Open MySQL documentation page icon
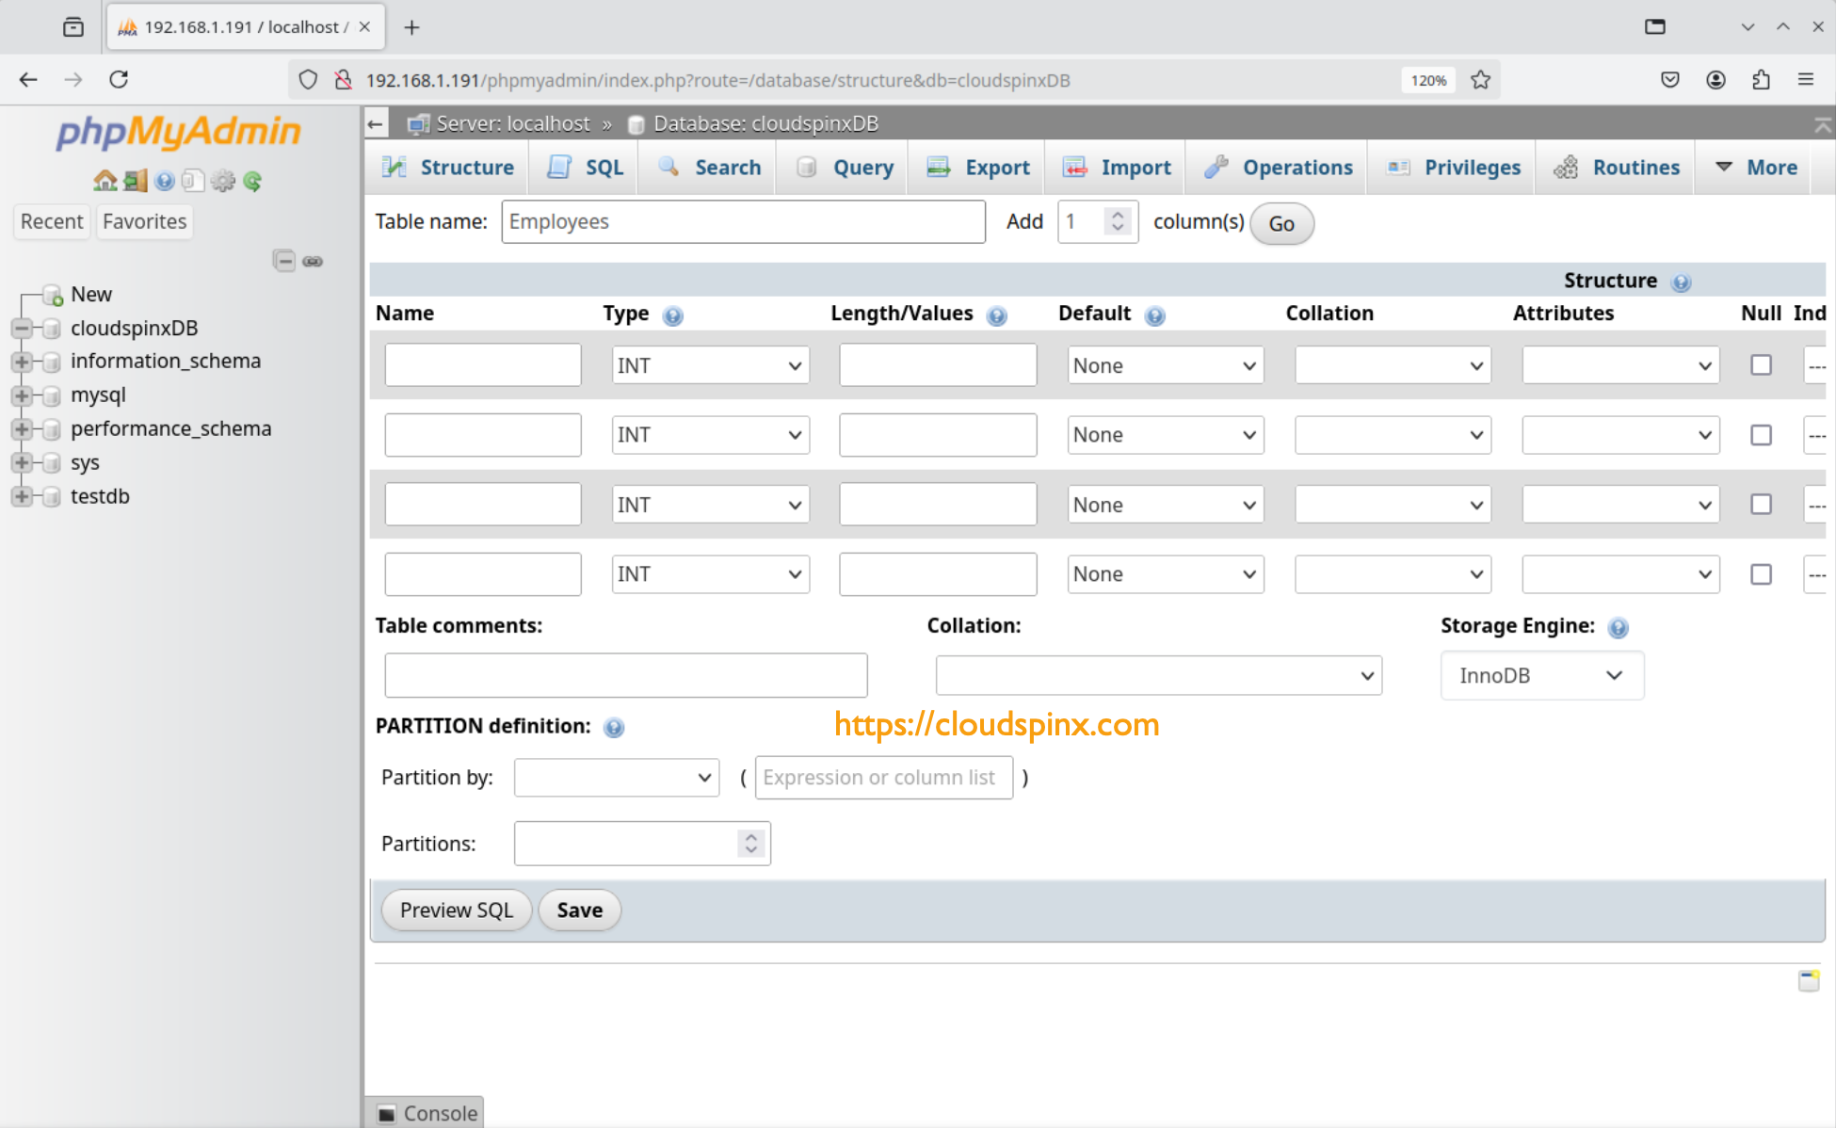This screenshot has height=1128, width=1836. pyautogui.click(x=193, y=180)
